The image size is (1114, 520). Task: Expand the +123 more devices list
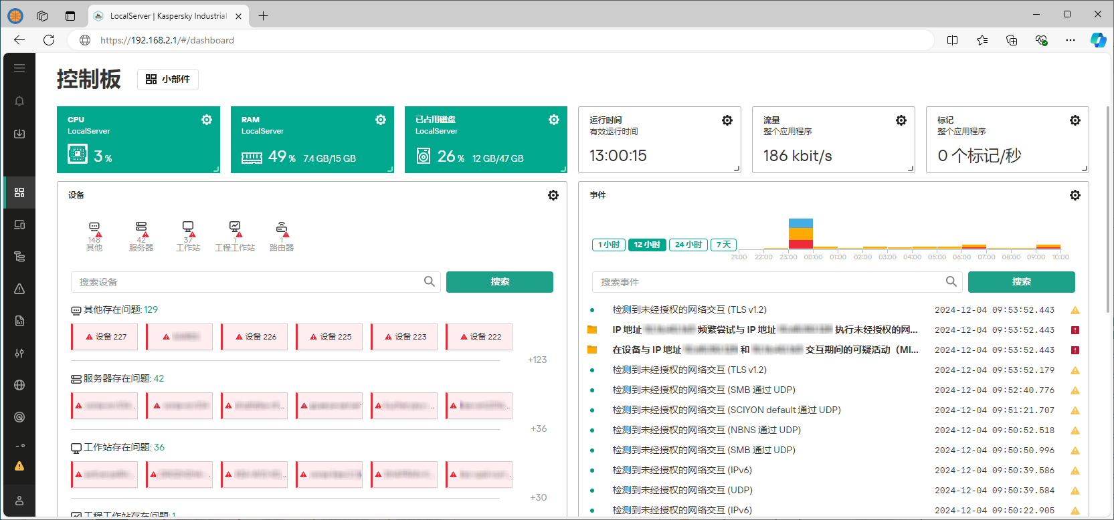pyautogui.click(x=537, y=360)
